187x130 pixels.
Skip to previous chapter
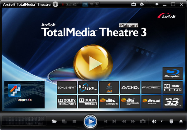[106, 121]
